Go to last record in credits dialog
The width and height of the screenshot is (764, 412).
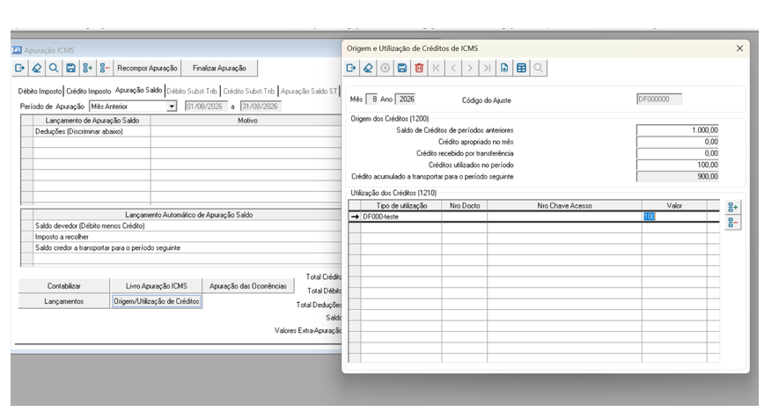coord(488,69)
